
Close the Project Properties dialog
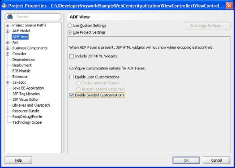[x=230, y=6]
